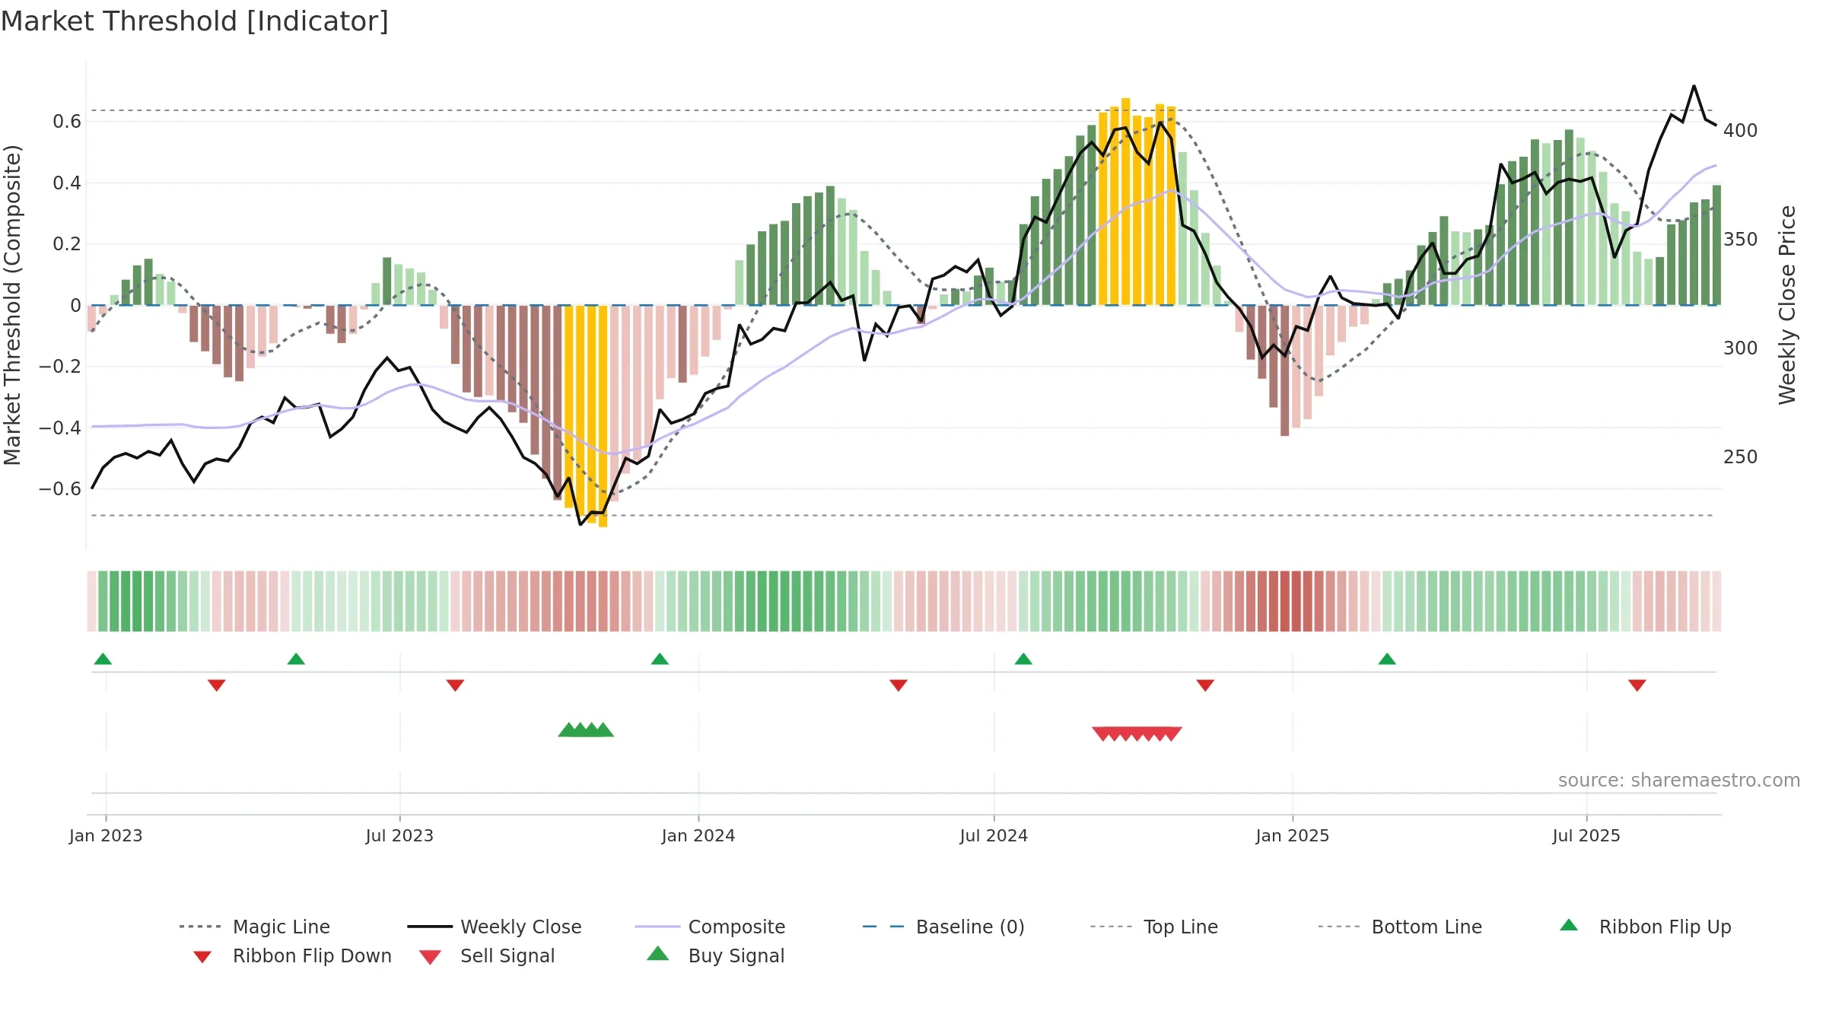
Task: Click the ribbon flip up triangle after Jan 2025
Action: tap(1387, 659)
